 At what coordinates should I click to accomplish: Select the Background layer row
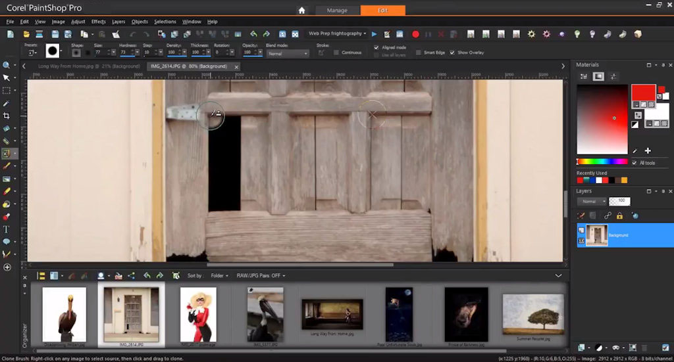point(625,235)
